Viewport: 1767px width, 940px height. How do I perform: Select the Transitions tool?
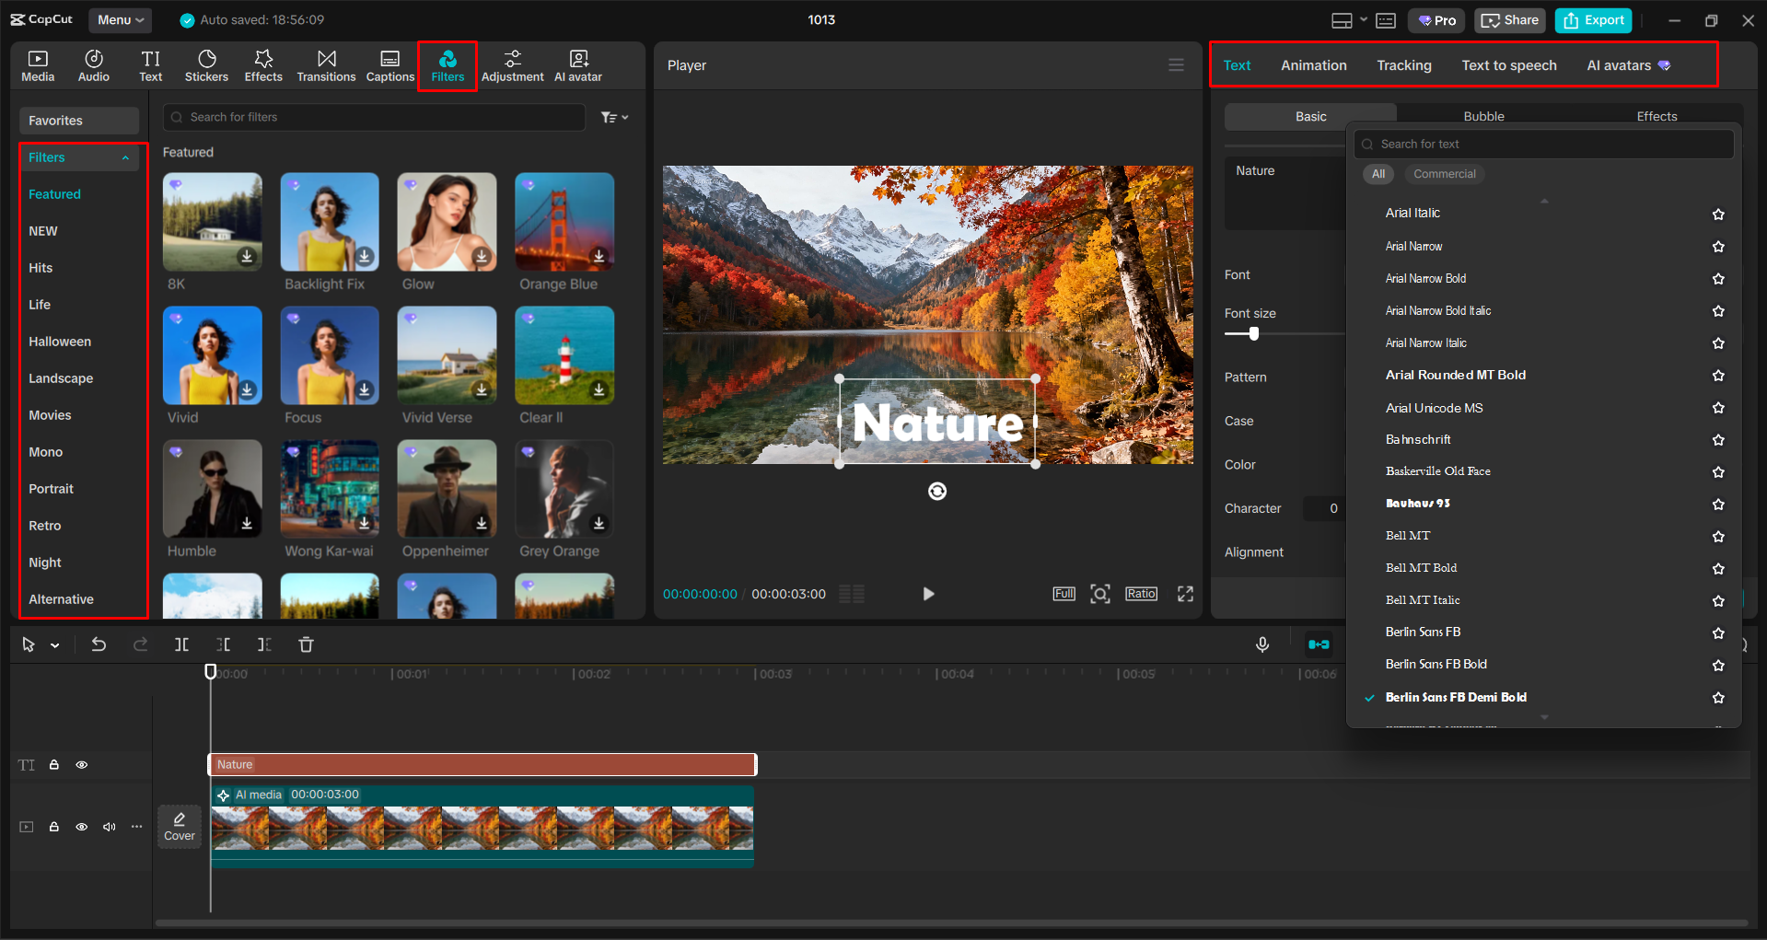326,64
